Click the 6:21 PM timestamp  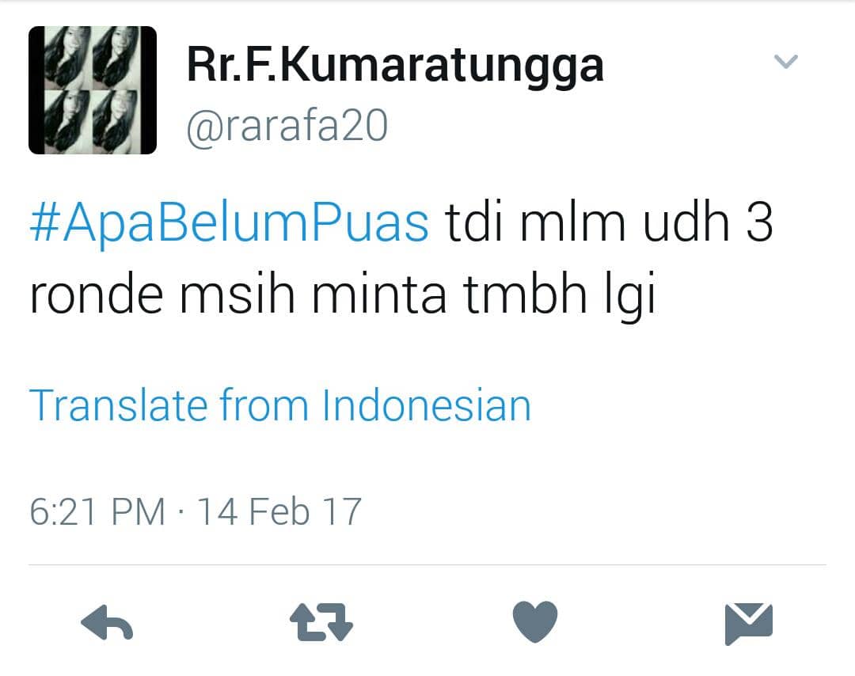tap(97, 512)
